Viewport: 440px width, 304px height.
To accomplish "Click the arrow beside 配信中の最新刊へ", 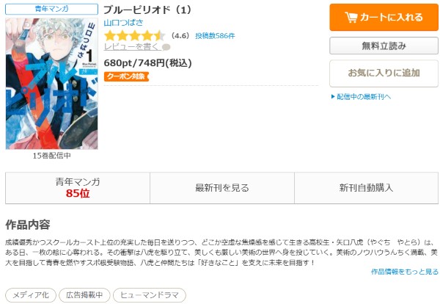I will pyautogui.click(x=333, y=97).
